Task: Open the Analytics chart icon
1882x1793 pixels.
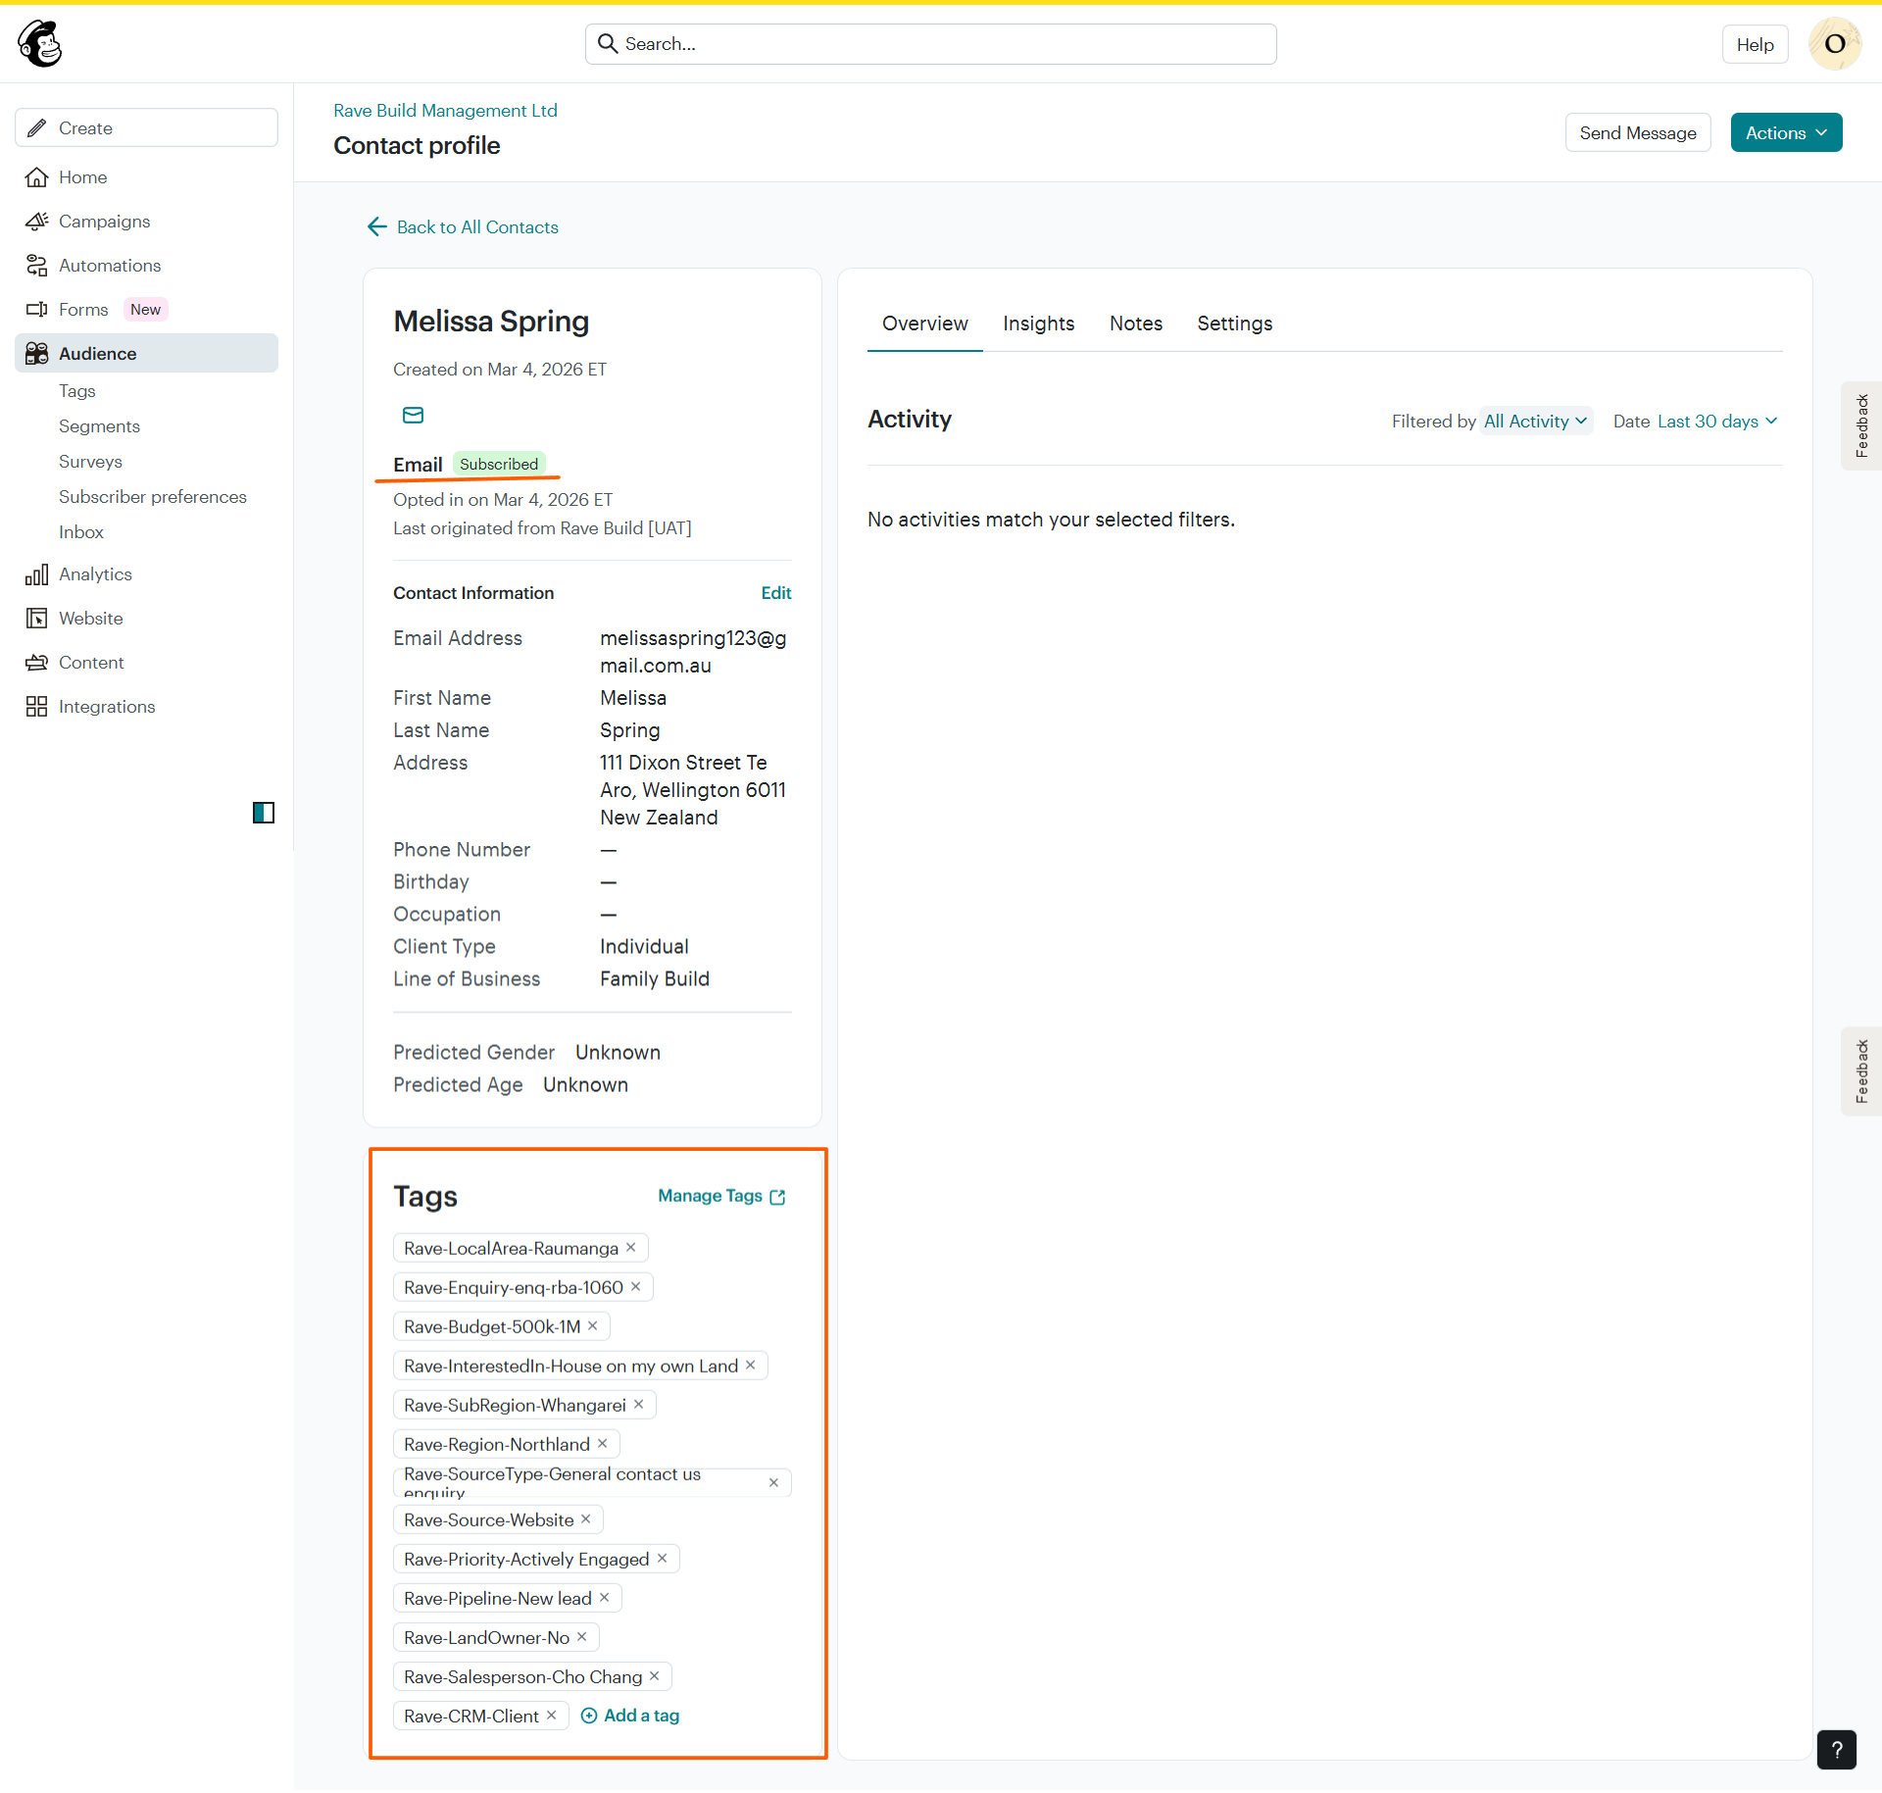Action: [x=36, y=574]
